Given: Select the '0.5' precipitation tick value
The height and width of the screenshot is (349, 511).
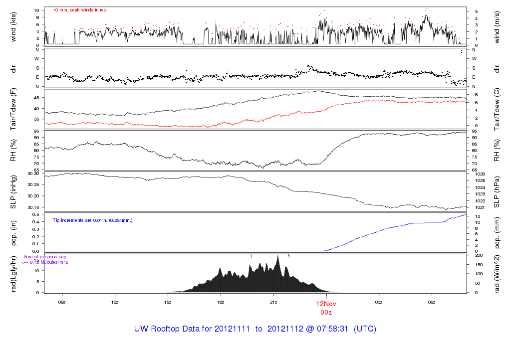Looking at the screenshot, I should [36, 214].
